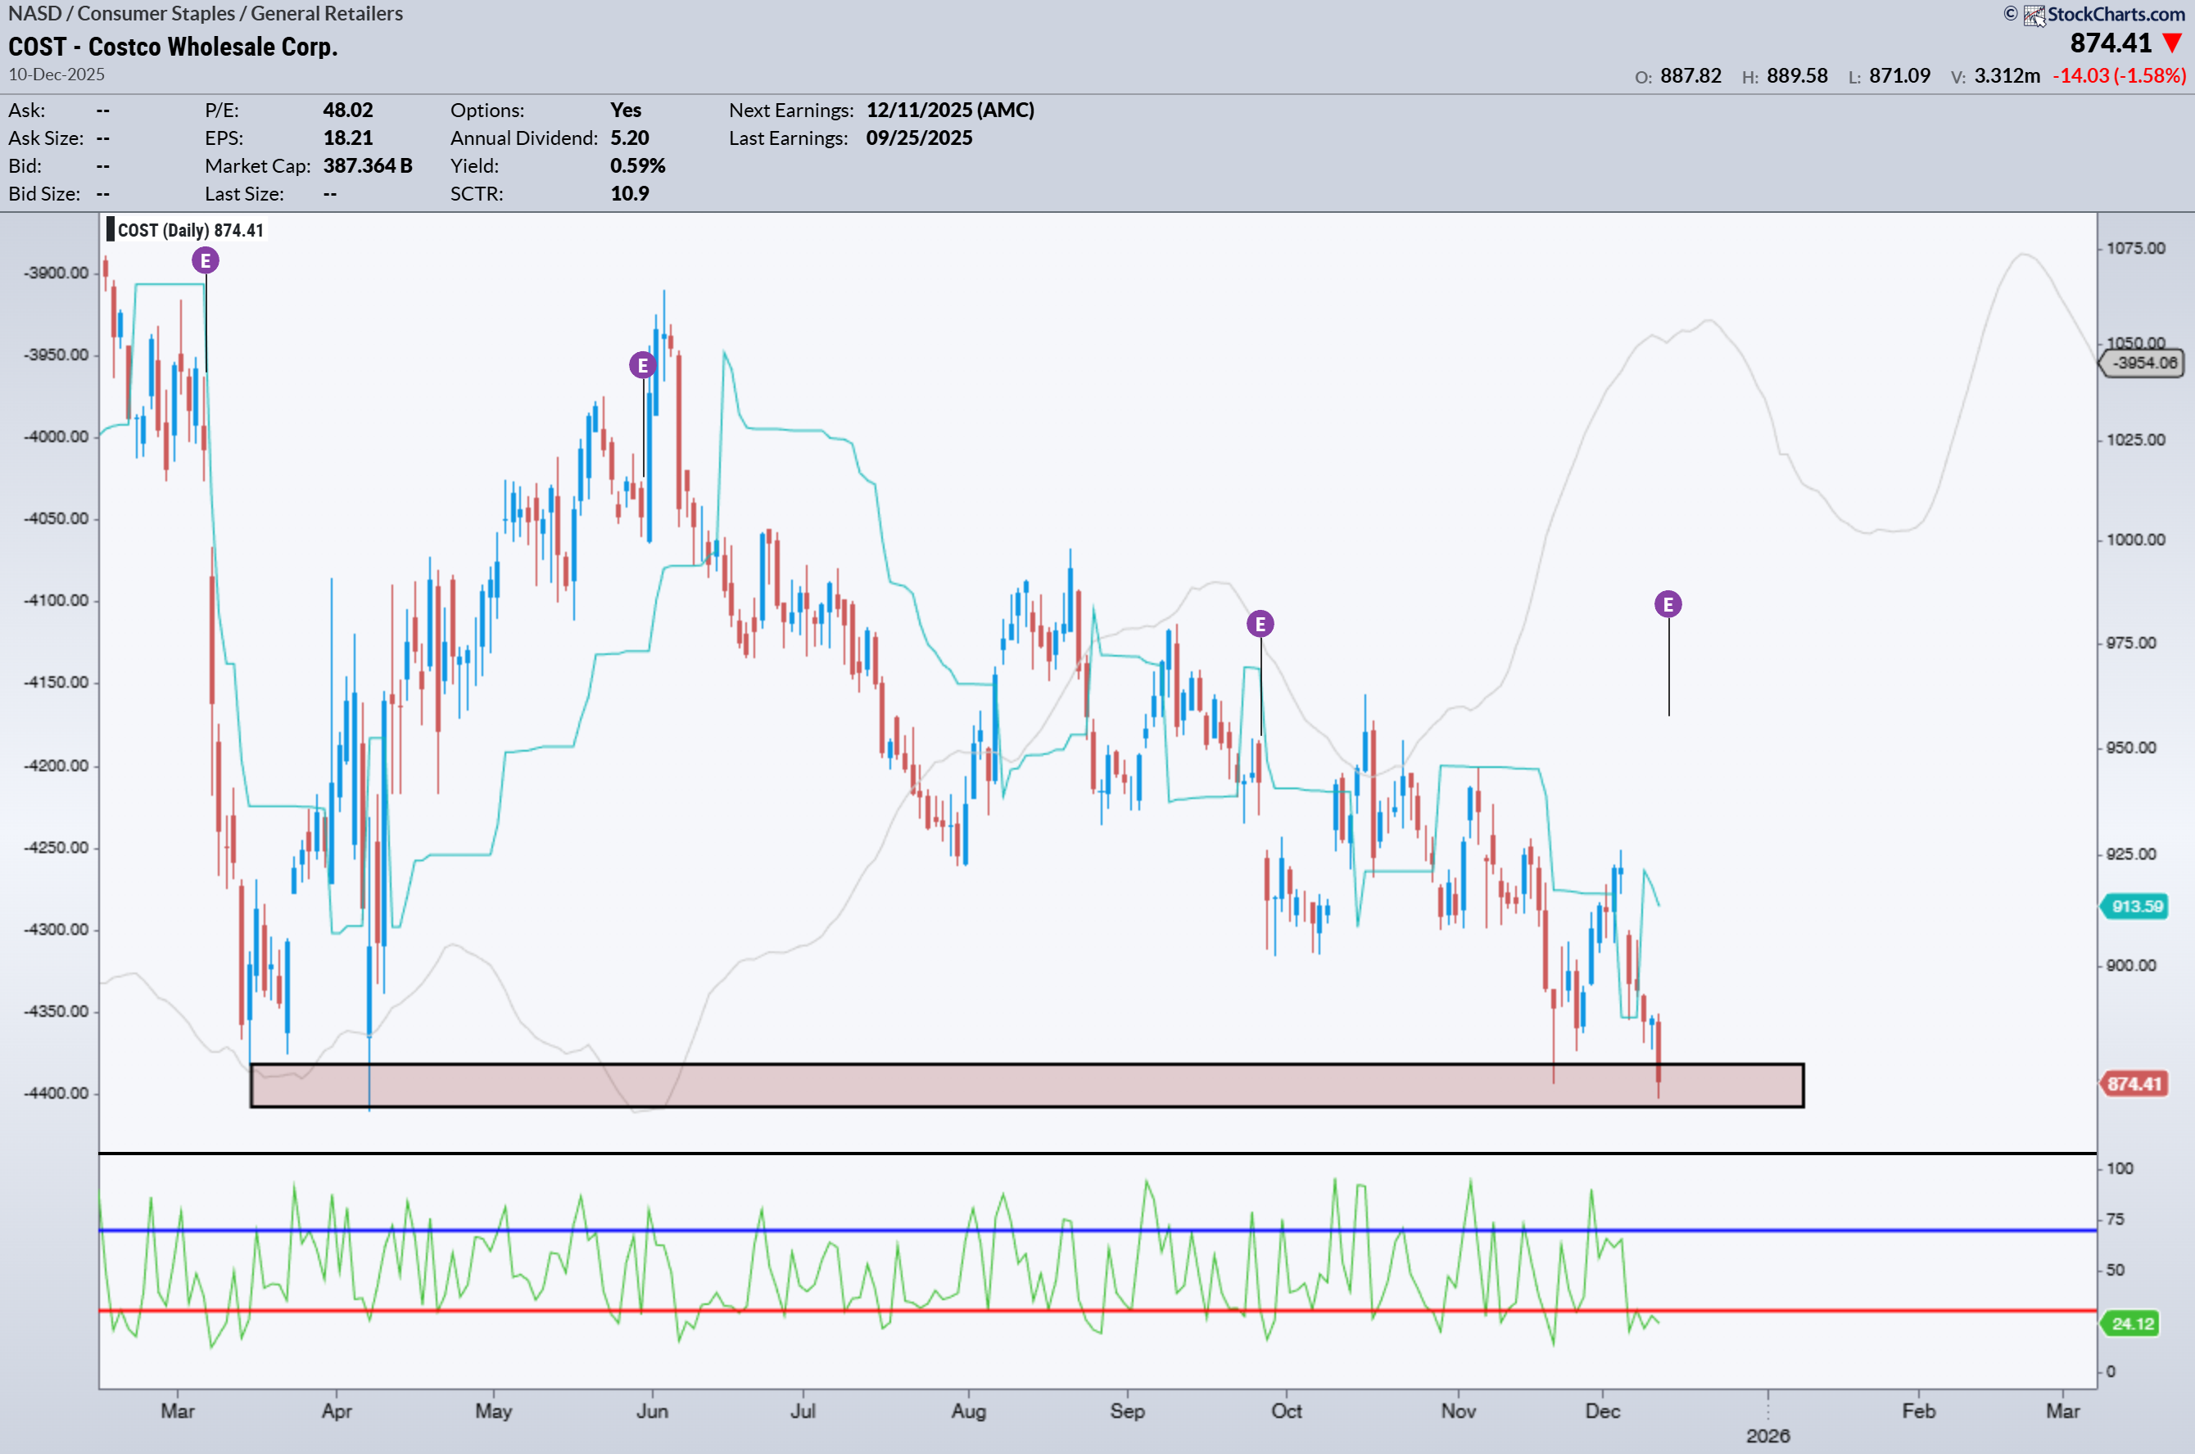Click the late September earnings E marker
This screenshot has height=1454, width=2195.
(1260, 624)
